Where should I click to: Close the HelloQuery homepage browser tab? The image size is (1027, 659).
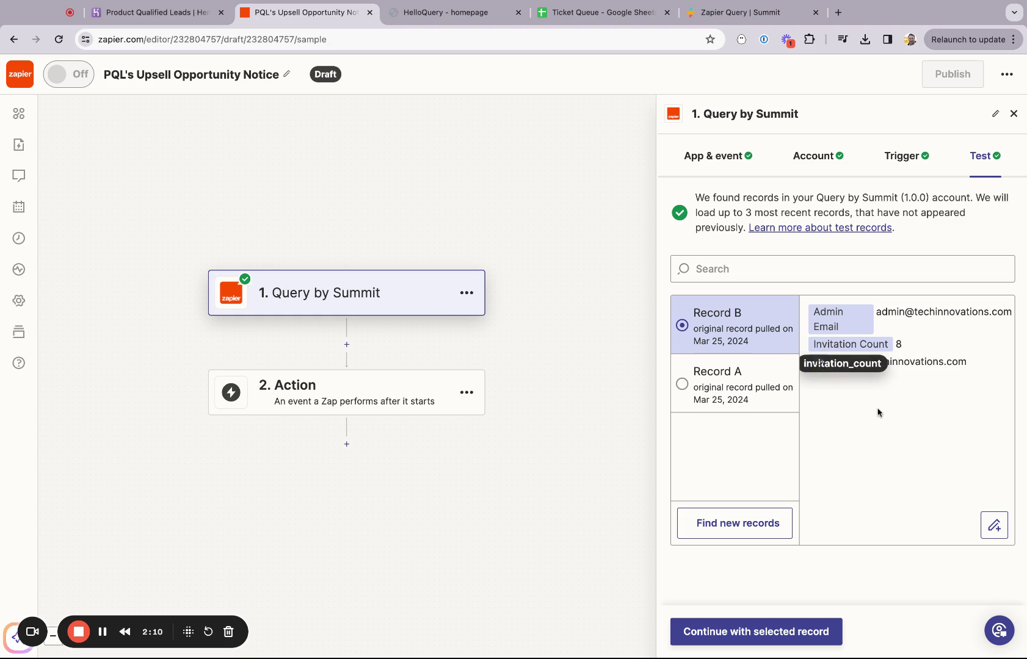[x=518, y=12]
